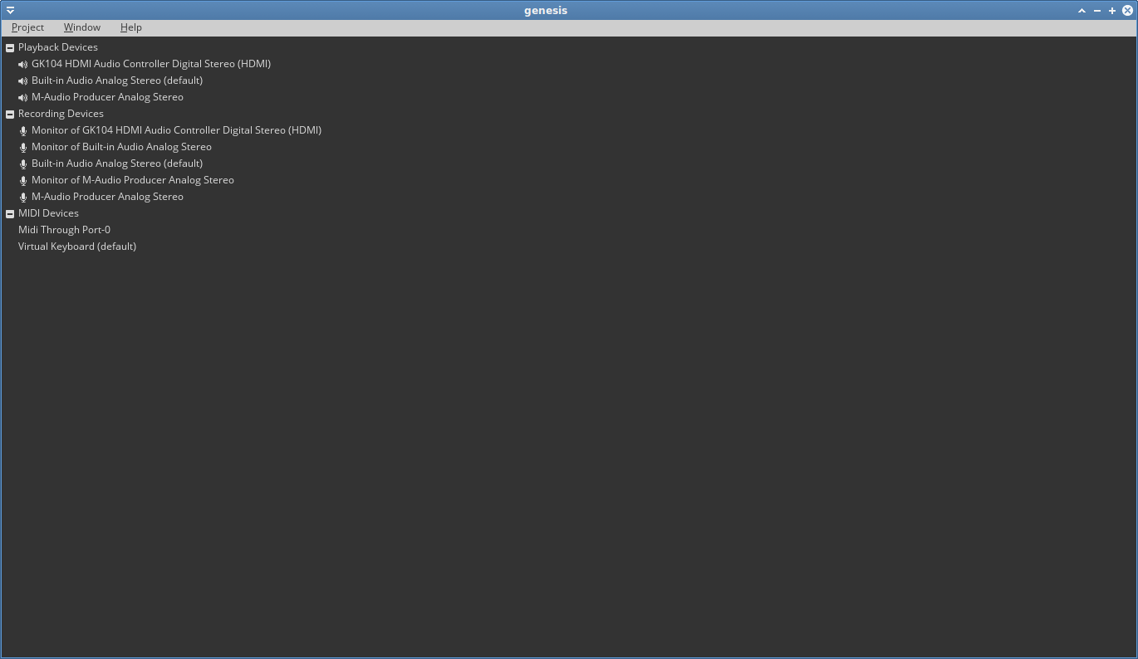Select GK104 HDMI Audio Controller playback device

[x=151, y=64]
